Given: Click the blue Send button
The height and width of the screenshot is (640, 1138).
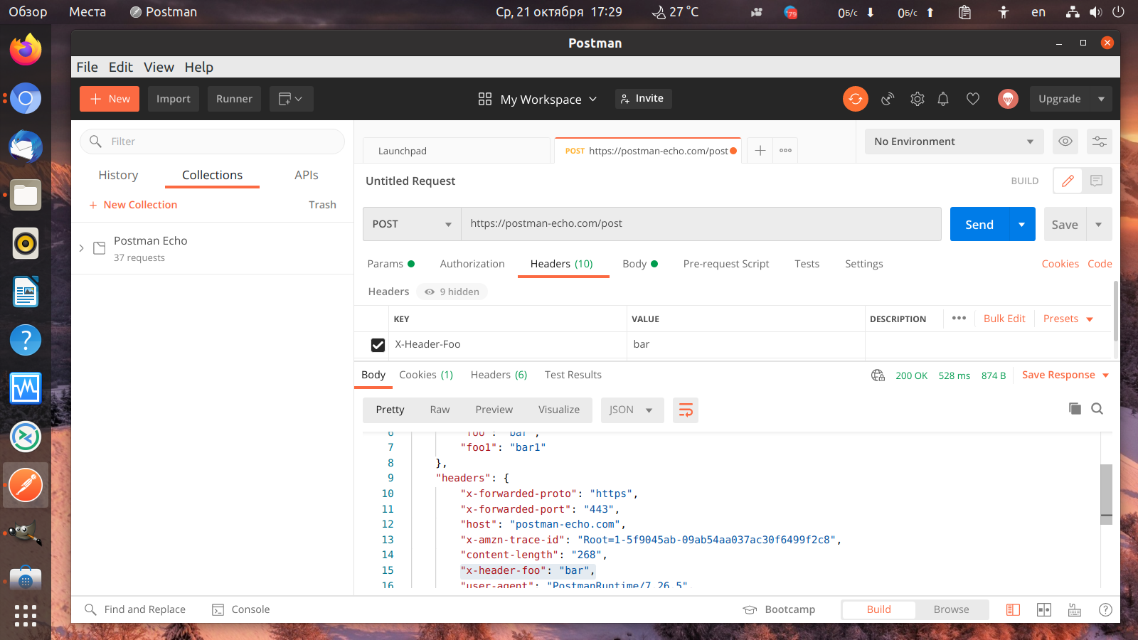Looking at the screenshot, I should coord(979,225).
